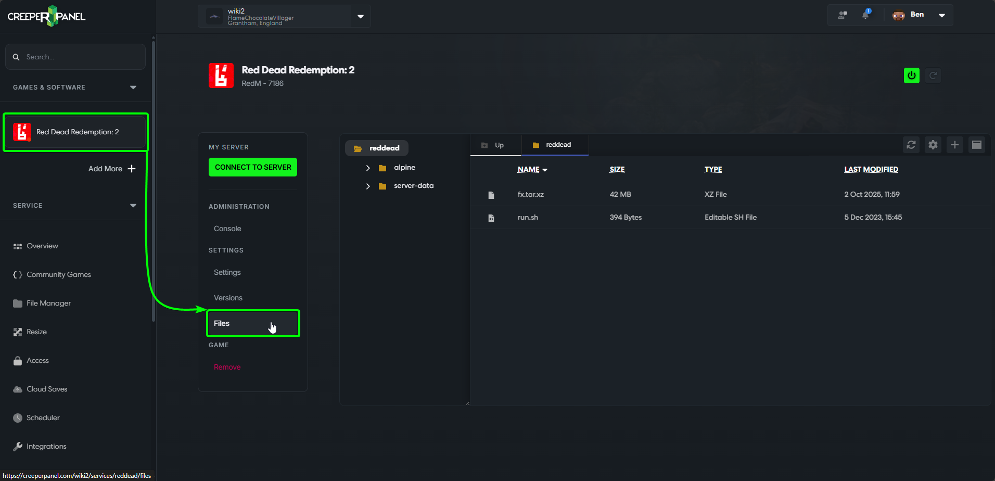Open the File Manager
Image resolution: width=995 pixels, height=481 pixels.
tap(48, 303)
